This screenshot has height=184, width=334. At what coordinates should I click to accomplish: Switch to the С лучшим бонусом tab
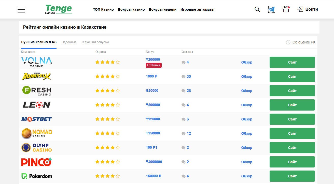[x=95, y=42]
